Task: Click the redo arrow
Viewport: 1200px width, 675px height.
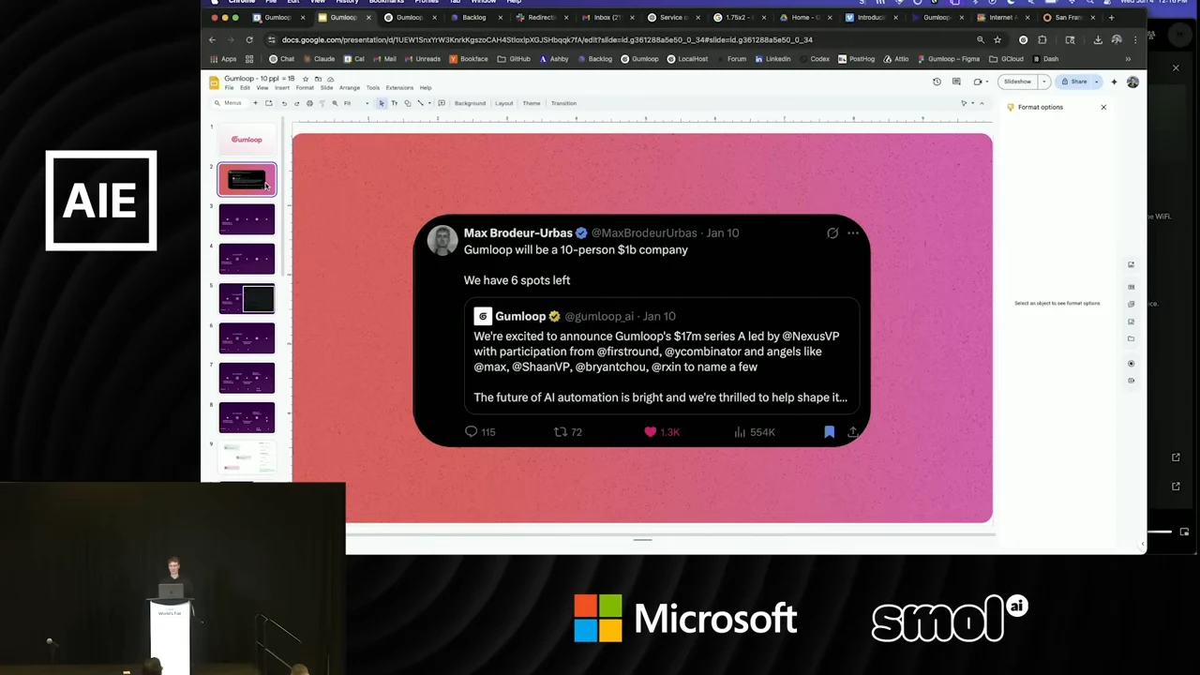Action: (296, 103)
